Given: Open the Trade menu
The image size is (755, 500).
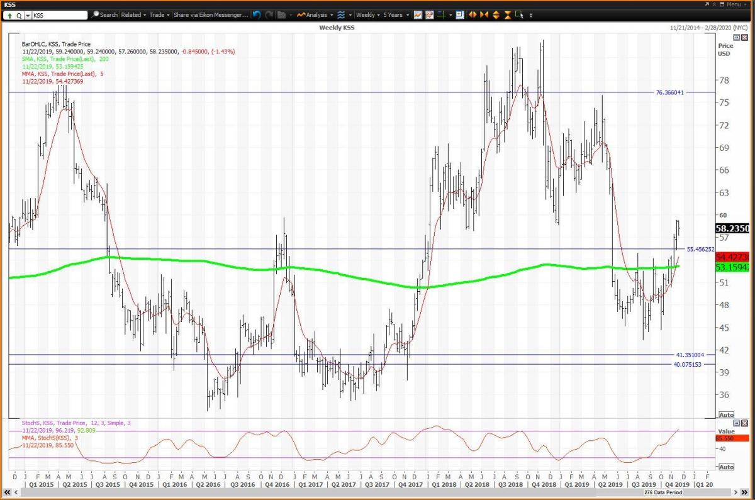Looking at the screenshot, I should point(158,14).
